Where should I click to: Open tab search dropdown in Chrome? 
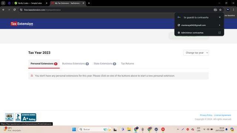tap(3, 3)
